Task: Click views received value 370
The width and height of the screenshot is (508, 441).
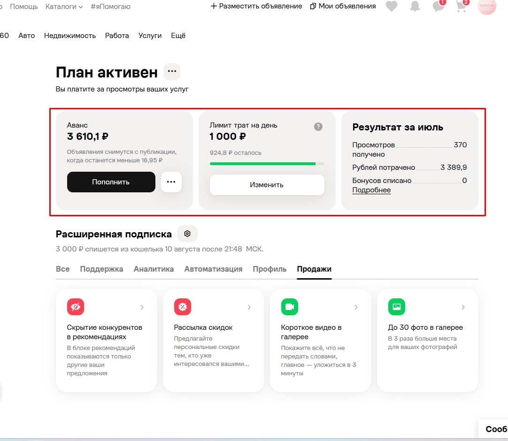Action: 460,145
